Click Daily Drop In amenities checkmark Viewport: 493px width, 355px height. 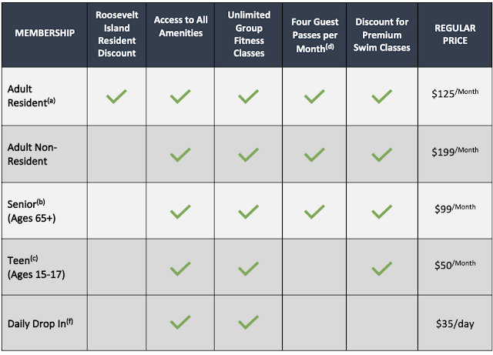click(180, 322)
